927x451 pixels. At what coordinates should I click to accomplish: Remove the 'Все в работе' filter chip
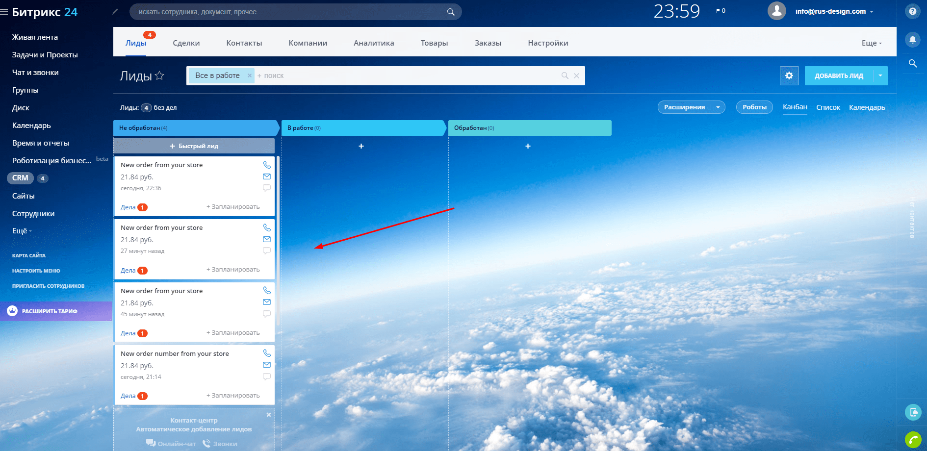(249, 75)
